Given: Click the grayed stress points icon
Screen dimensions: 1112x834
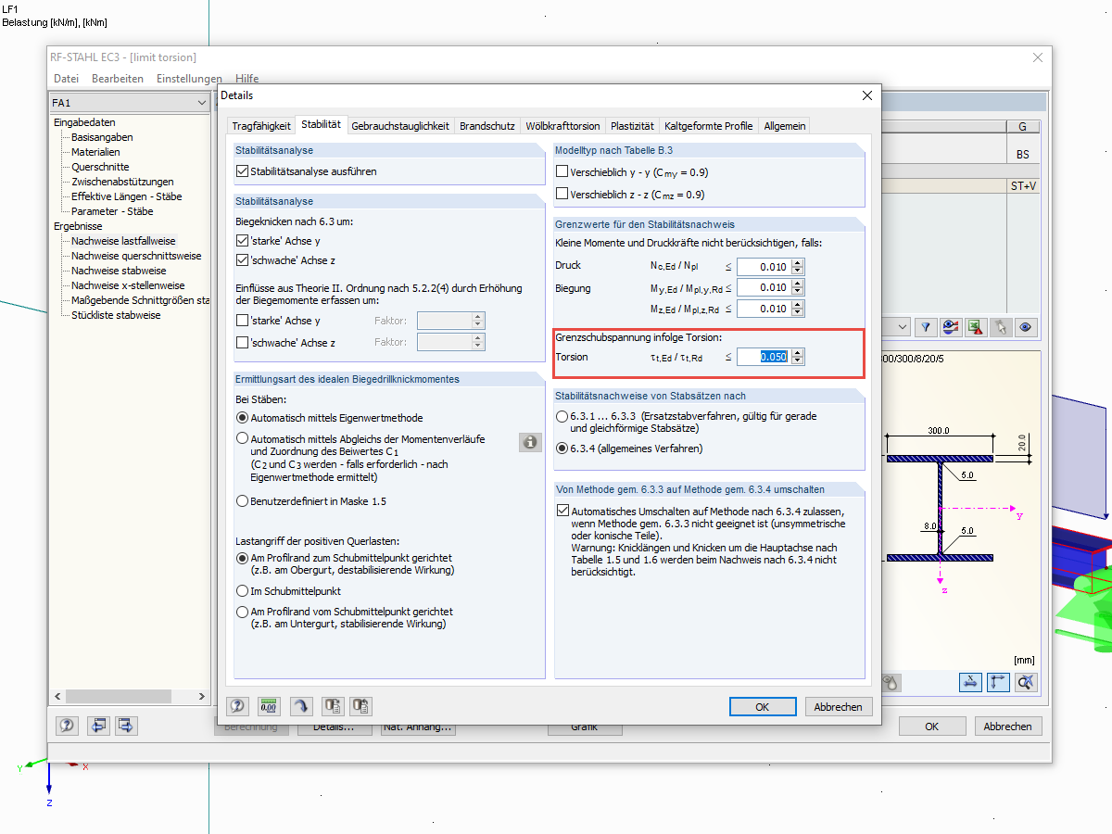Looking at the screenshot, I should [x=891, y=683].
